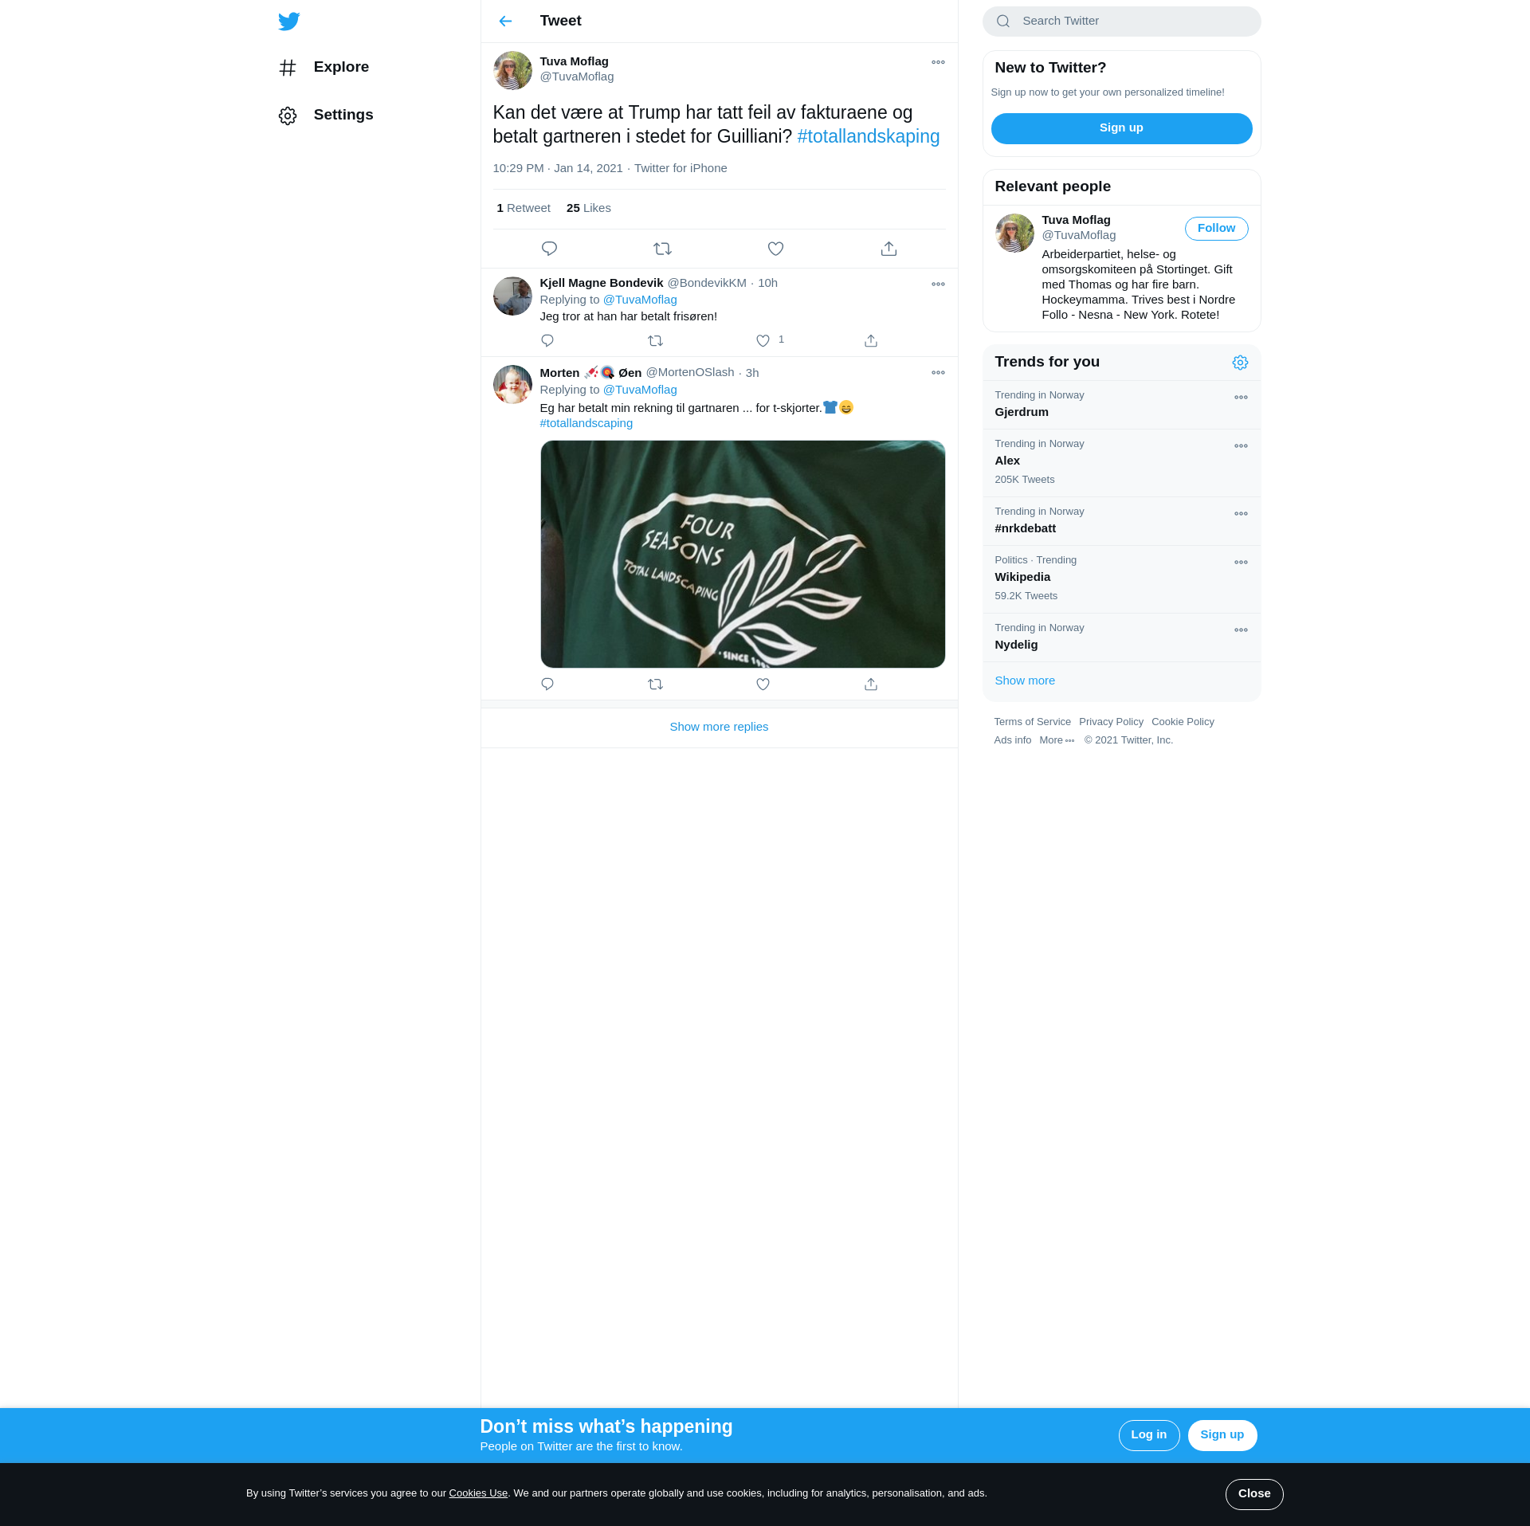This screenshot has width=1530, height=1526.
Task: Open Explore hashtag icon
Action: (x=288, y=68)
